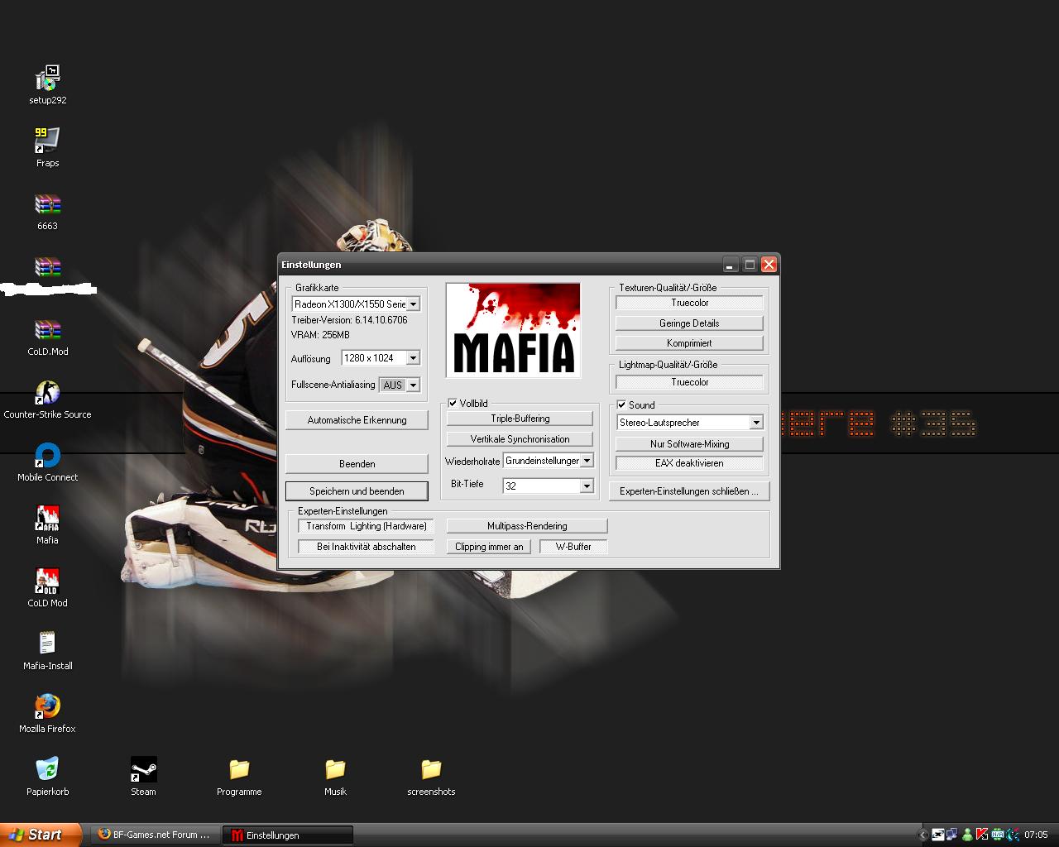Open the Windows Start menu
This screenshot has width=1059, height=847.
[41, 835]
